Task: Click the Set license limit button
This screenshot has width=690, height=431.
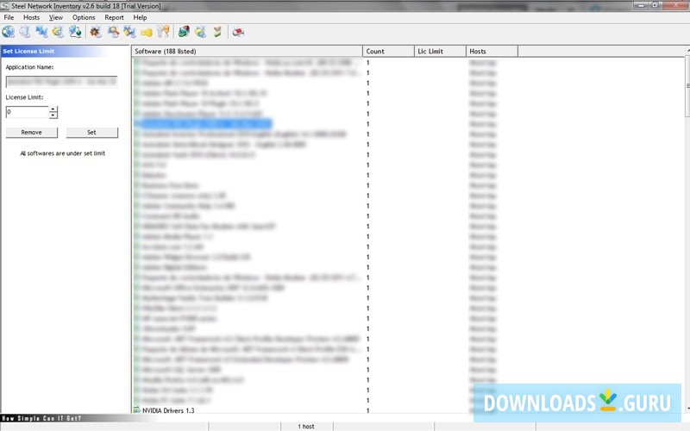Action: (x=91, y=133)
